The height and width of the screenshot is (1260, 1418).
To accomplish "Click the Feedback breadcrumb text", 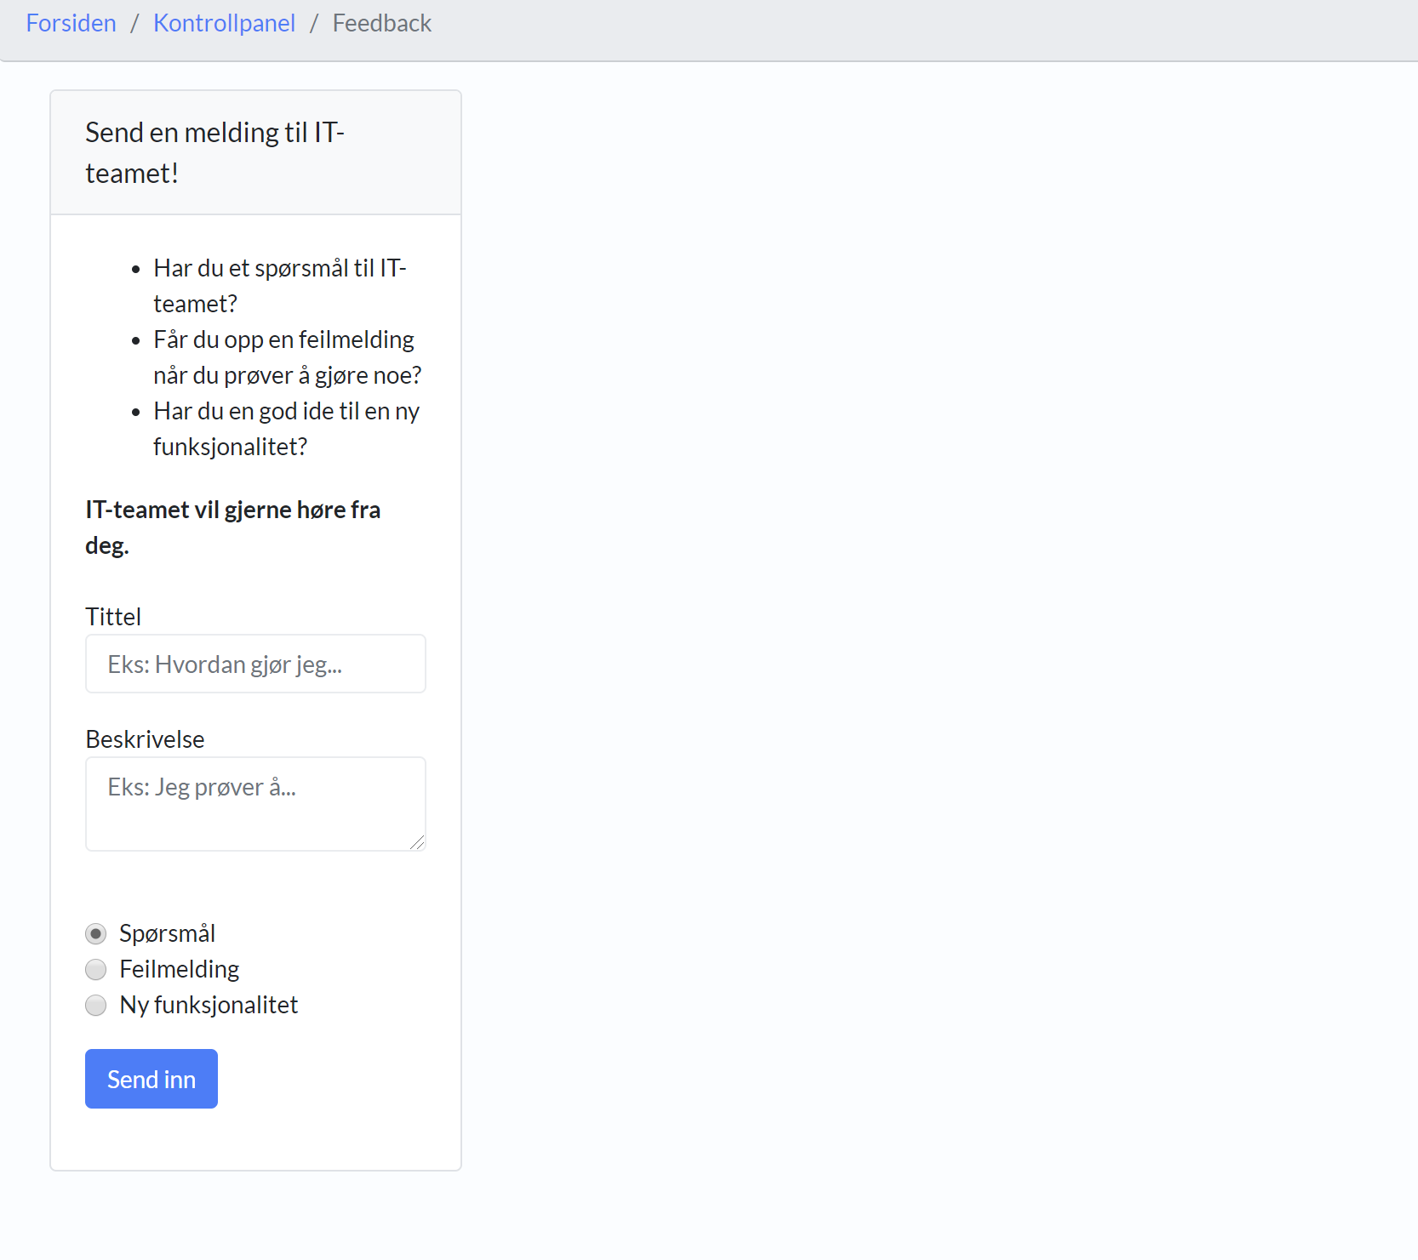I will pos(382,23).
